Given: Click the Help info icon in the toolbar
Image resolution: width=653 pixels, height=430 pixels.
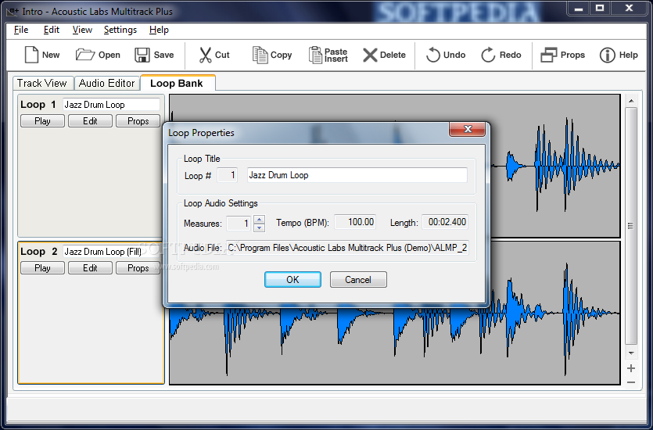Looking at the screenshot, I should pos(607,55).
